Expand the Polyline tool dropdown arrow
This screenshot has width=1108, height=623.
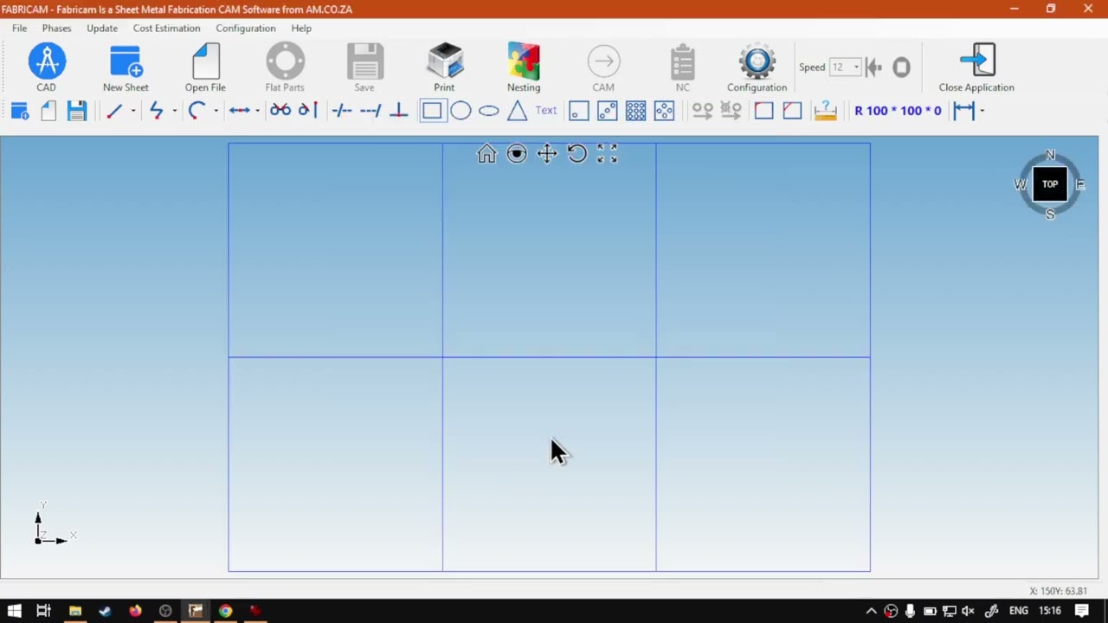point(174,111)
